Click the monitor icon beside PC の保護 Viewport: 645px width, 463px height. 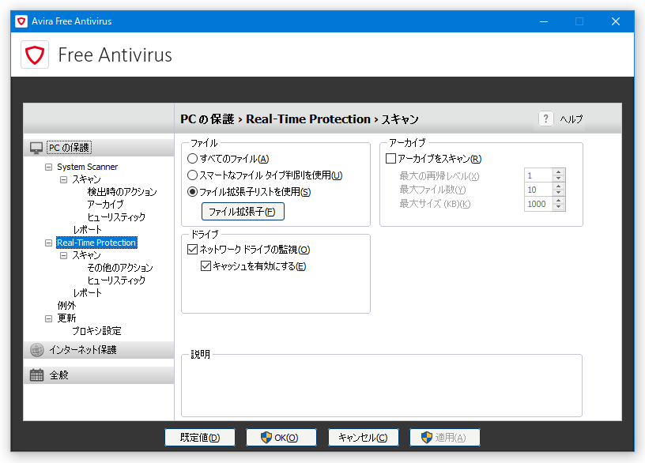(x=36, y=148)
